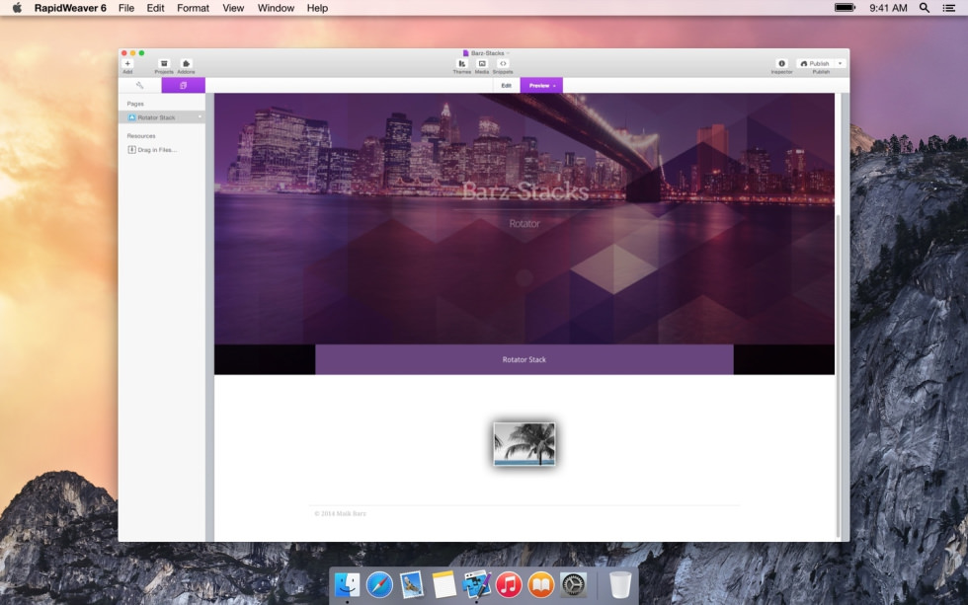Screen dimensions: 968x605
Task: Open the RapidWeaver 6 menu
Action: [x=70, y=8]
